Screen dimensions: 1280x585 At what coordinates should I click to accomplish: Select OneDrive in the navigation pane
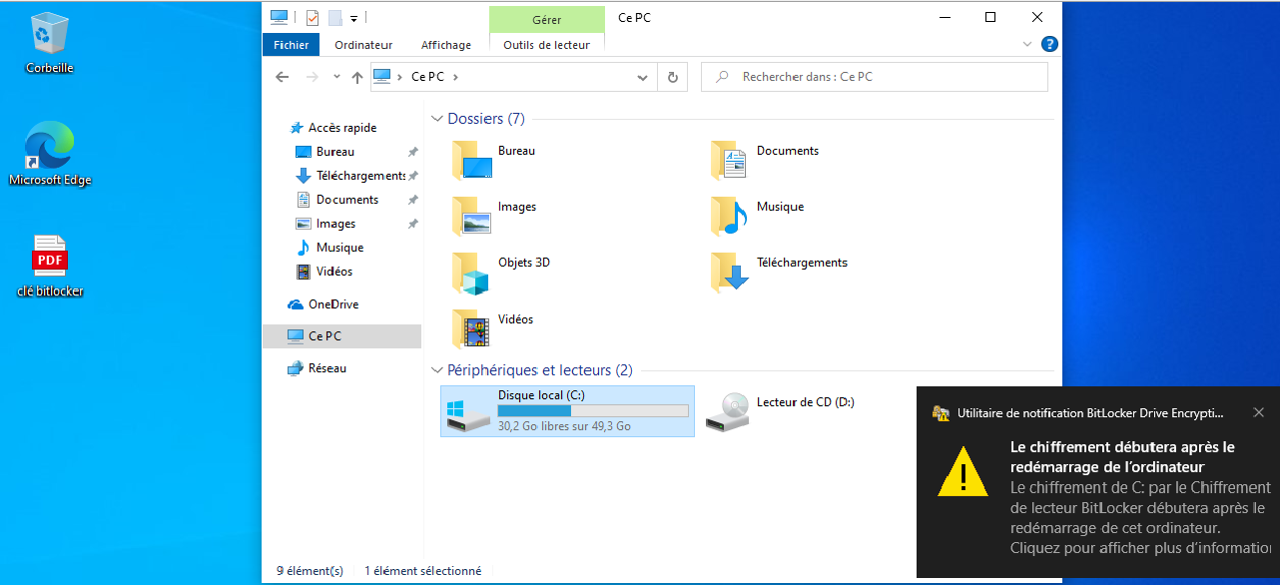332,304
